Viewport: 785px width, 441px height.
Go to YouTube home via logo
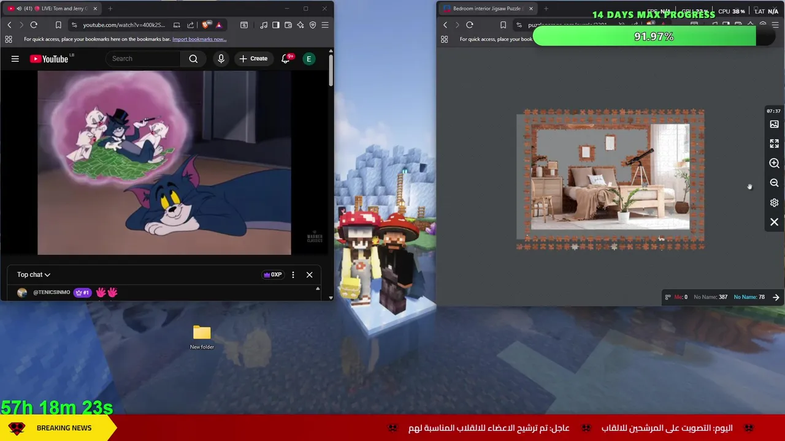tap(49, 59)
